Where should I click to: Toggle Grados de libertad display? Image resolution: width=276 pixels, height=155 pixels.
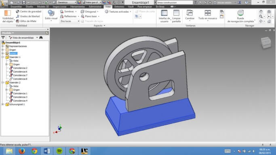click(x=28, y=16)
